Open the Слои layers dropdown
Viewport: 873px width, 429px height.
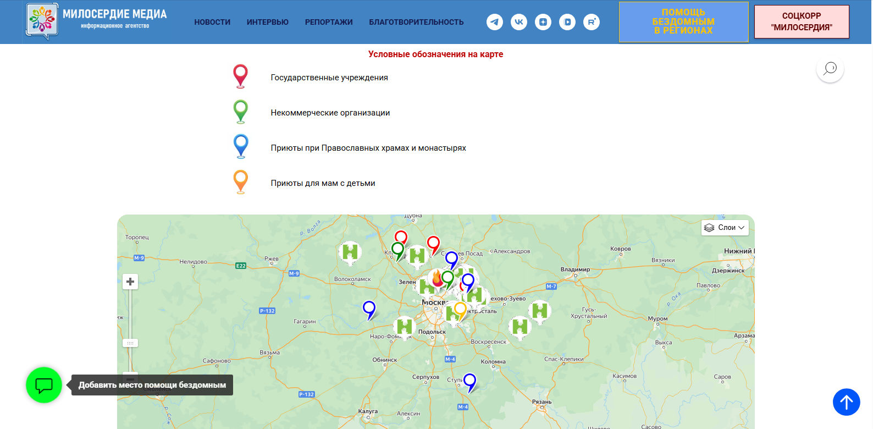[x=725, y=228]
